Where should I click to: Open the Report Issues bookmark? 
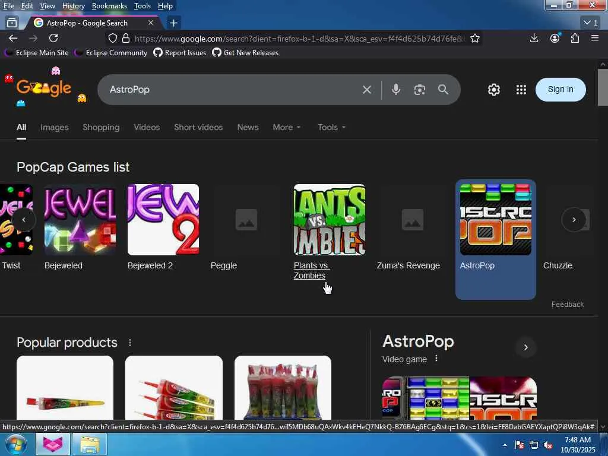tap(179, 53)
